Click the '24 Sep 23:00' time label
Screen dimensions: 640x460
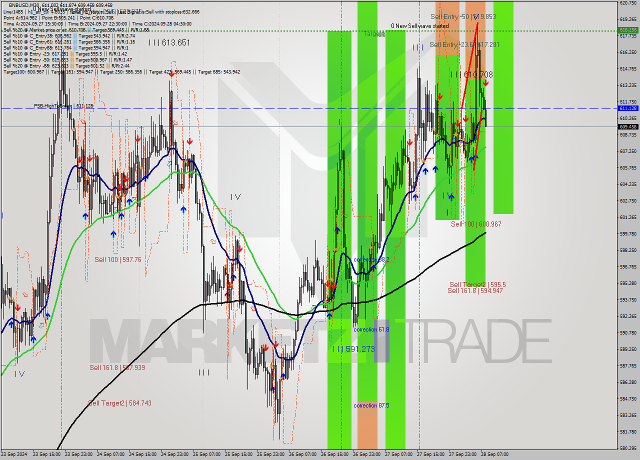[x=174, y=454]
